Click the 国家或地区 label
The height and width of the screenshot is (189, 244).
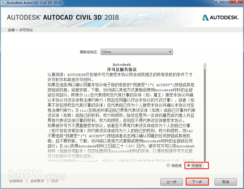coord(89,52)
